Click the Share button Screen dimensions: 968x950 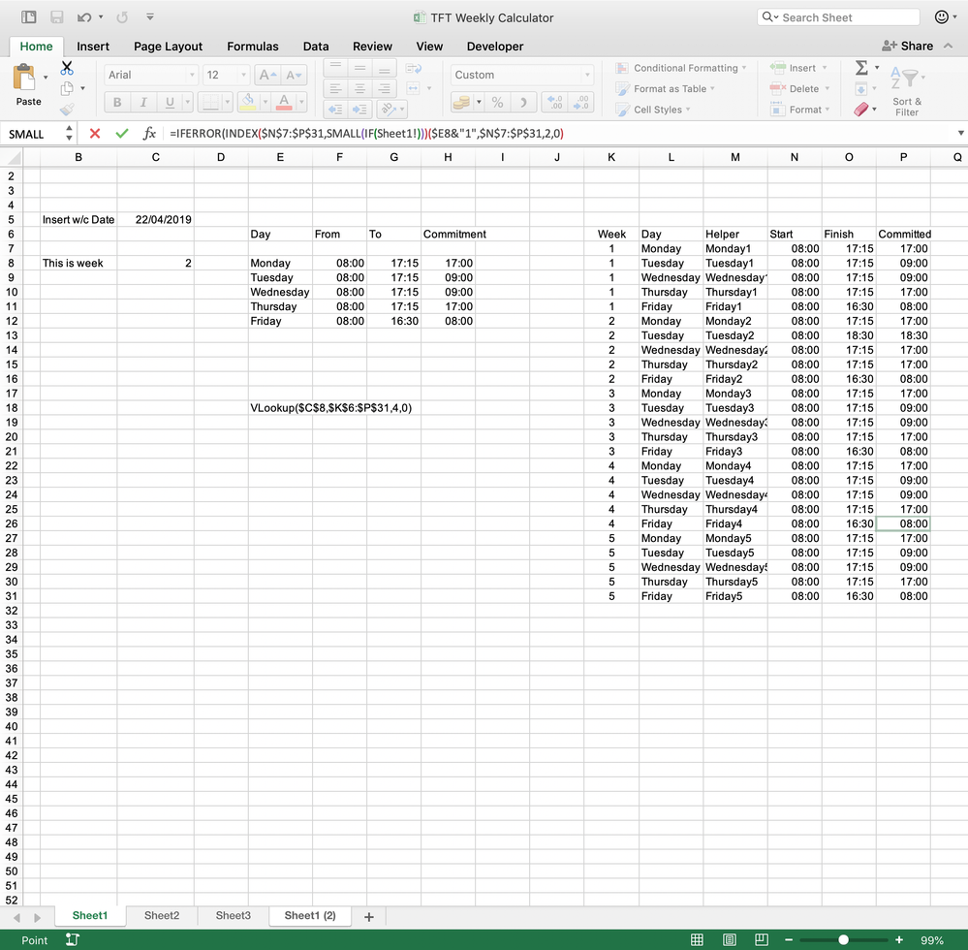point(909,46)
